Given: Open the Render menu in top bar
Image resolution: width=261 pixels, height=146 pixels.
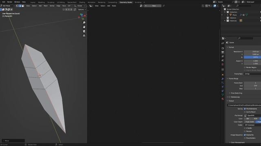Looking at the screenshot, I should [x=10, y=2].
